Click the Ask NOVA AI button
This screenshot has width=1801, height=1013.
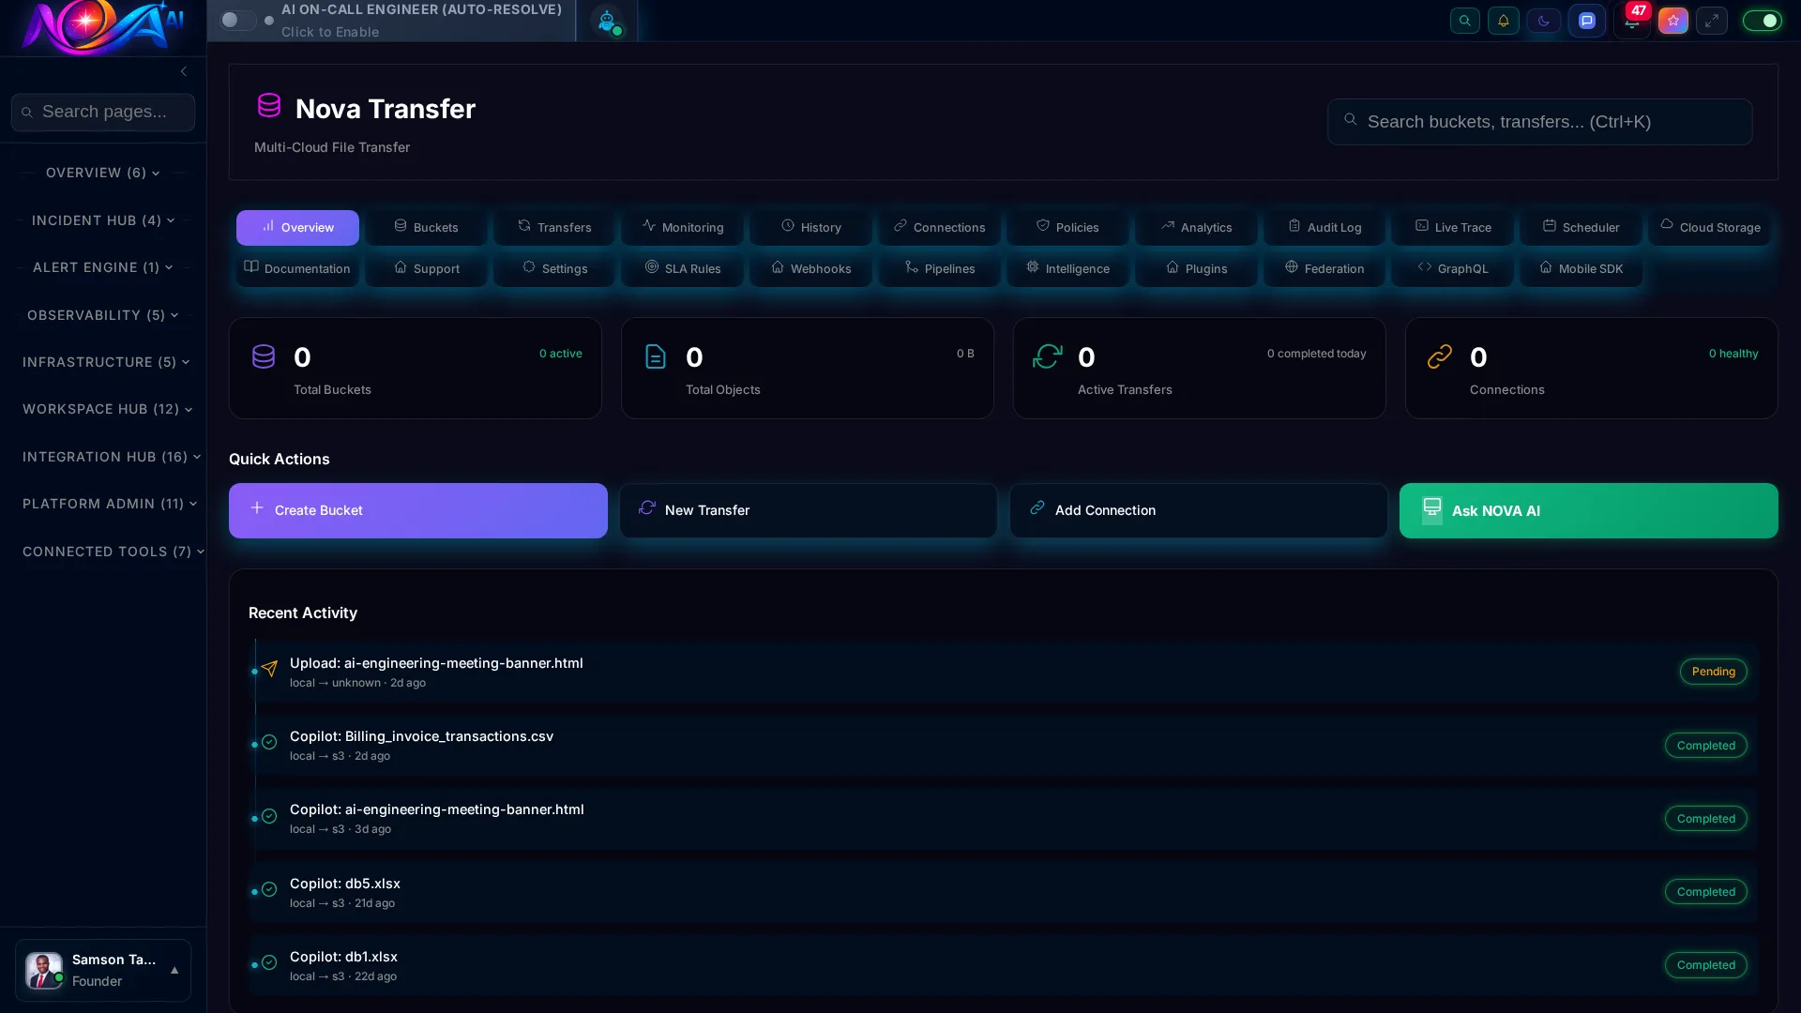[1587, 510]
